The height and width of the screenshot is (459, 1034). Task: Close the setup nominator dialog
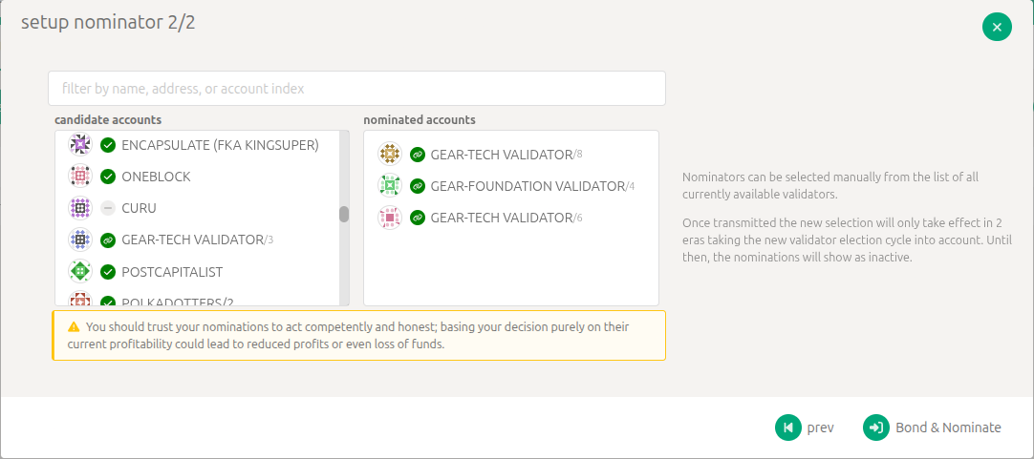coord(997,27)
